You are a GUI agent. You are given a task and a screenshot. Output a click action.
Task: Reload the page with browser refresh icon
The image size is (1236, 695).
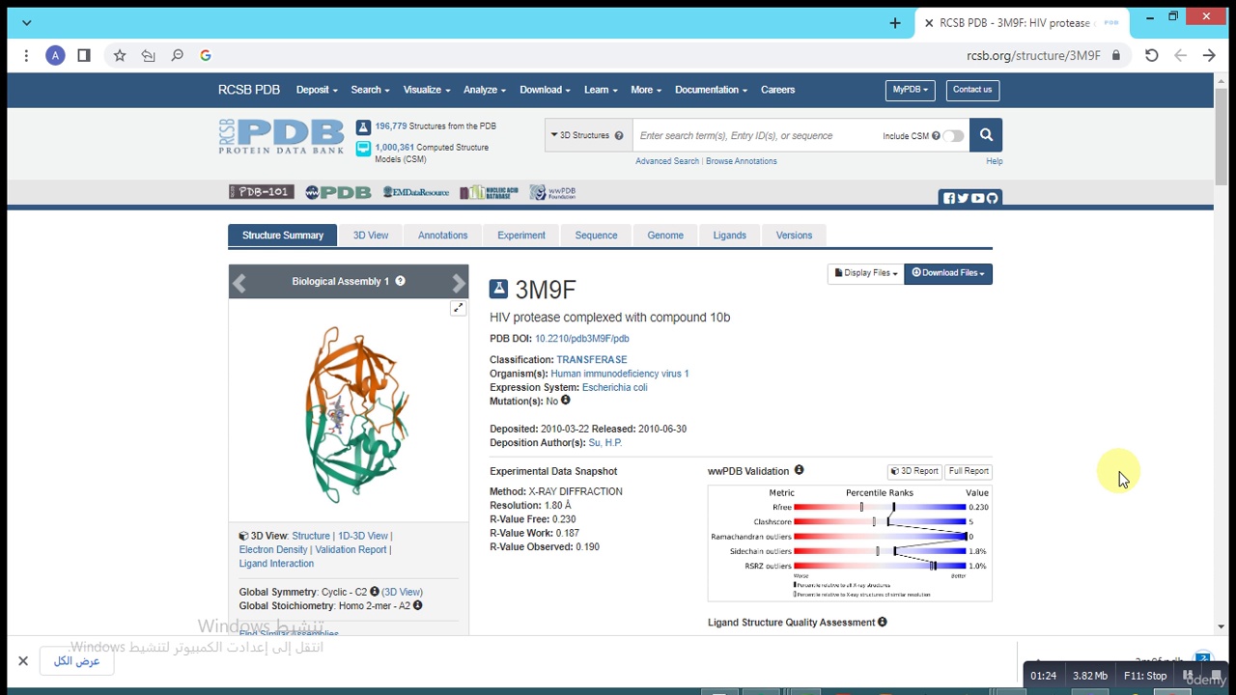click(1151, 55)
